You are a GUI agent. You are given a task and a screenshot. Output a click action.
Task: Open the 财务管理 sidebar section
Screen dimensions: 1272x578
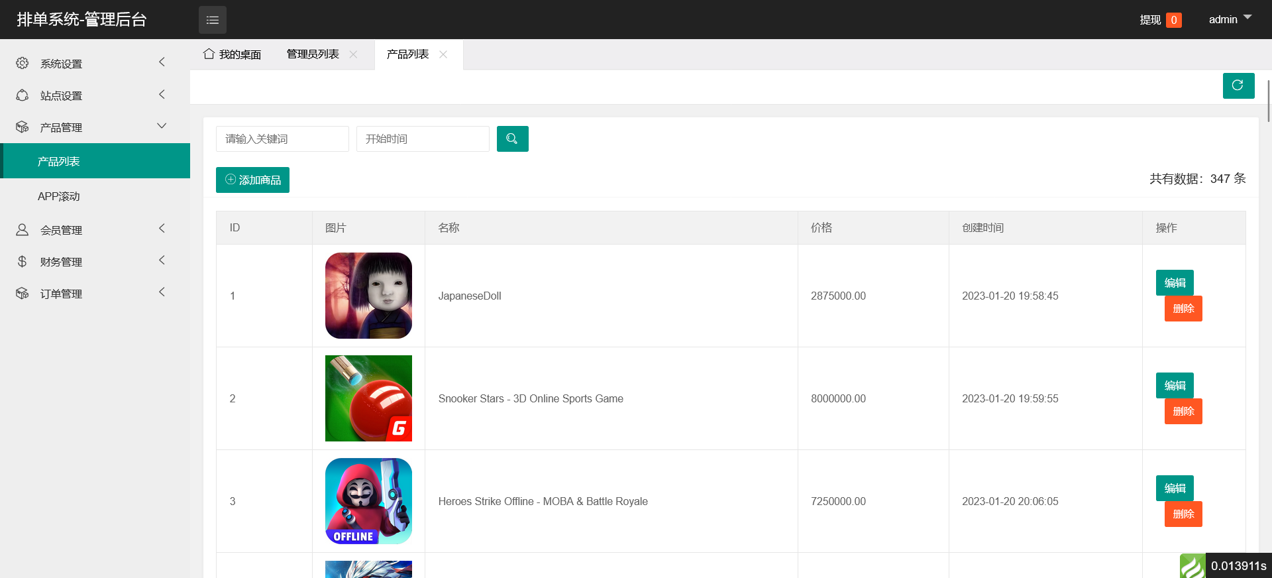tap(91, 262)
